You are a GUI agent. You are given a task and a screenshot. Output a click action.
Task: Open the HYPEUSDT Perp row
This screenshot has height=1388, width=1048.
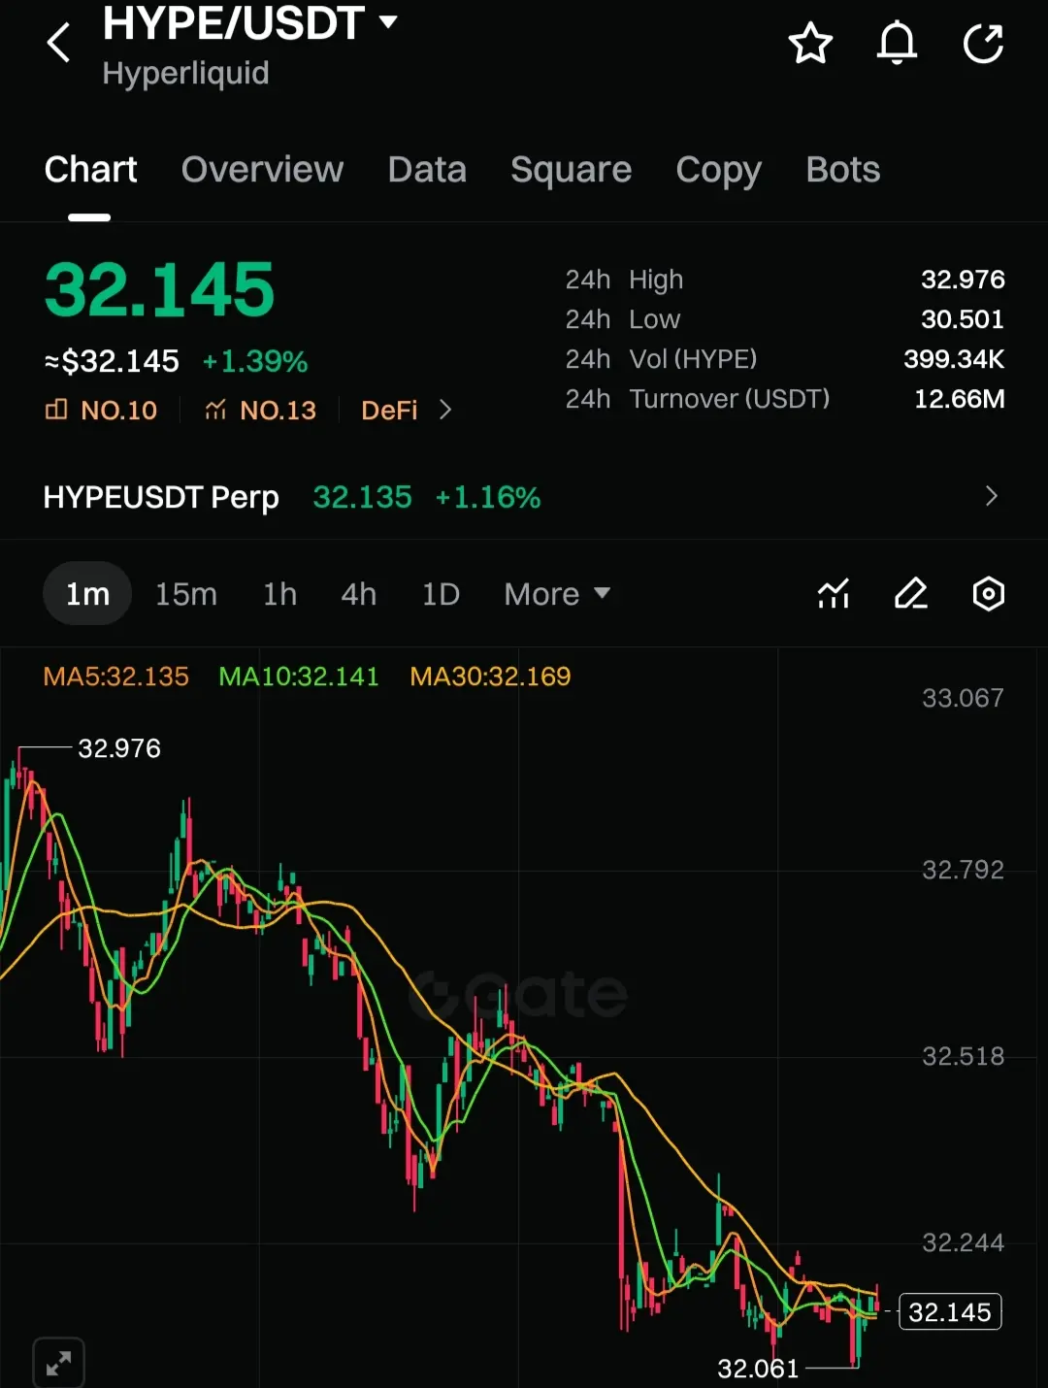524,497
